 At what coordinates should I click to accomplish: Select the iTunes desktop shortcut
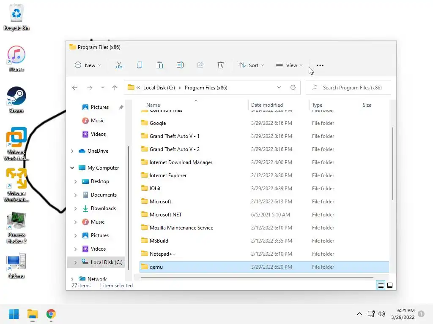[x=16, y=59]
